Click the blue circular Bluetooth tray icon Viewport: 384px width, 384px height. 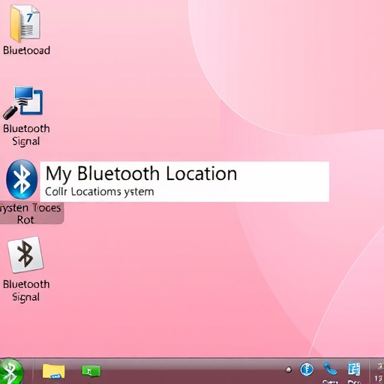tap(307, 370)
